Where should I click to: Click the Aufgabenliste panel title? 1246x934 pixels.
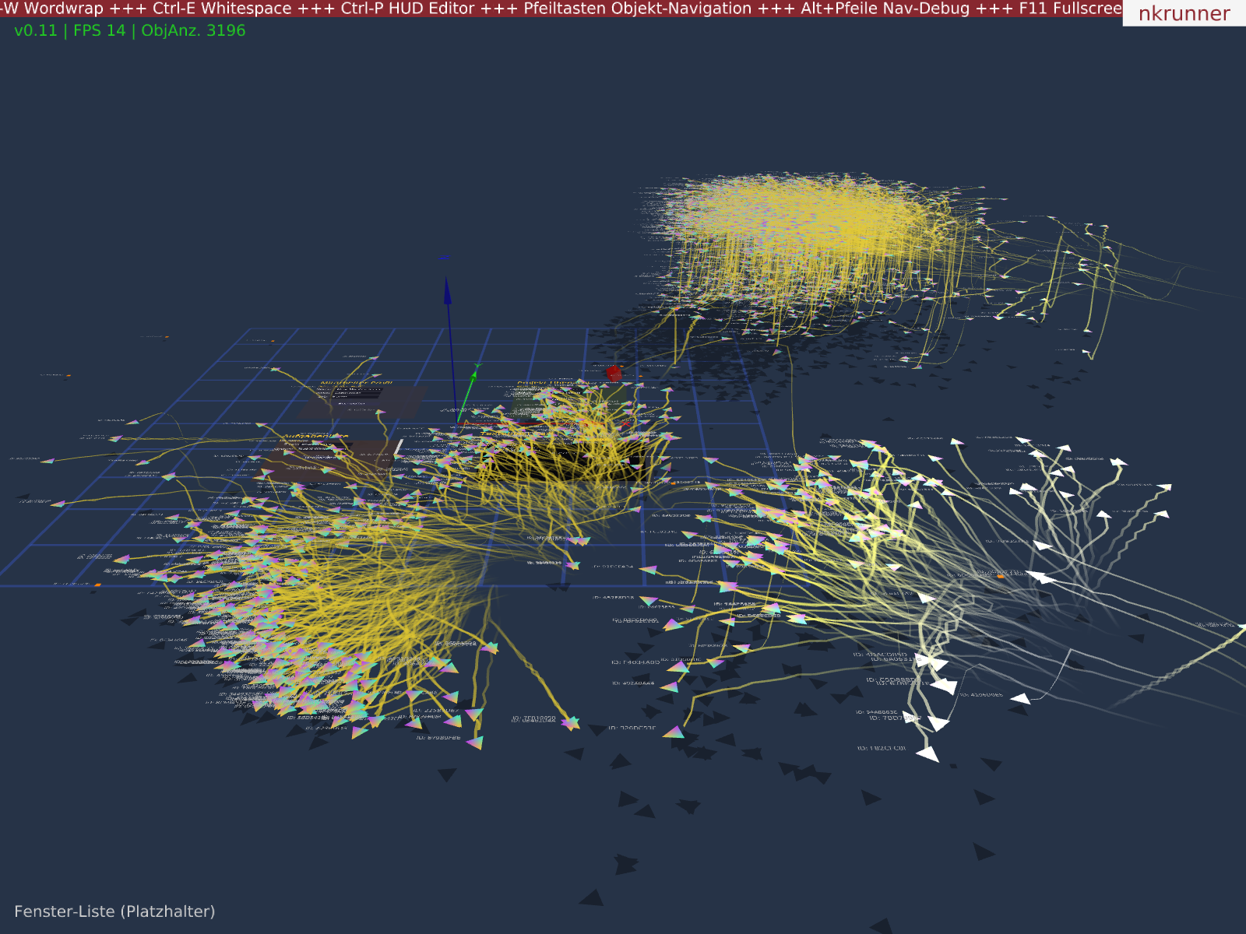click(x=315, y=437)
